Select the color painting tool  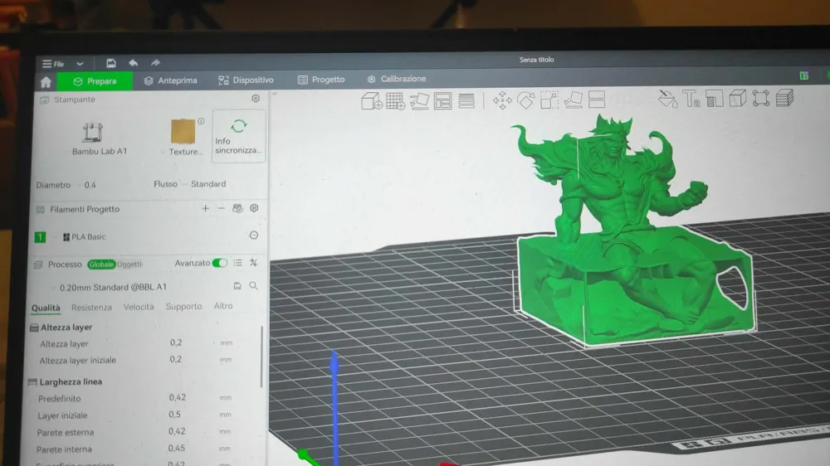tap(667, 99)
